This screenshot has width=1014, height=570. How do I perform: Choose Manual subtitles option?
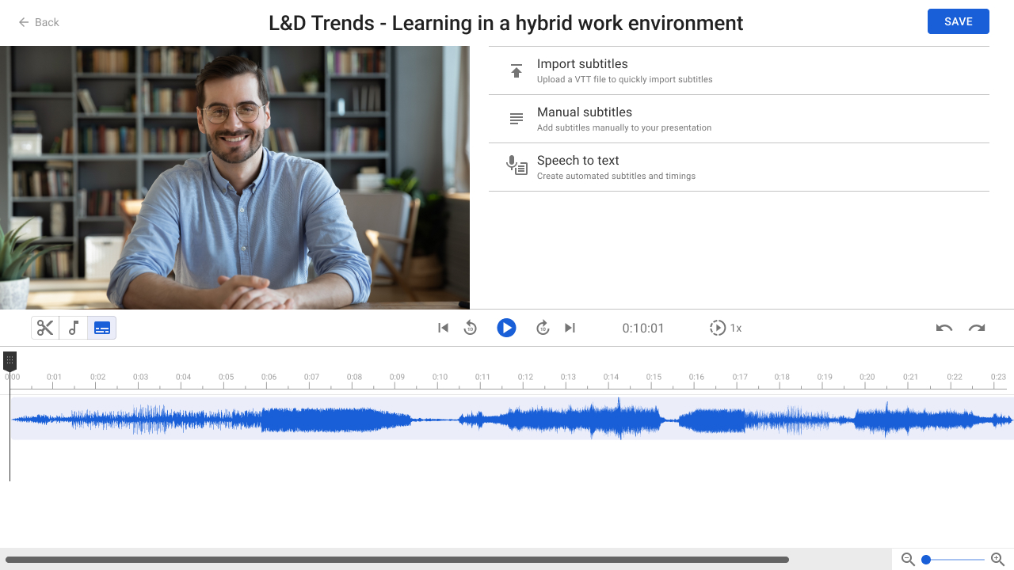[x=739, y=119]
